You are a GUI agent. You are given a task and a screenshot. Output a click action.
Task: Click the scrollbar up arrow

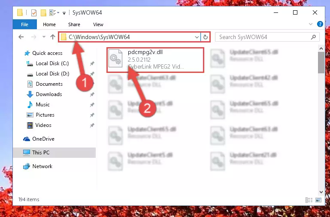click(321, 49)
